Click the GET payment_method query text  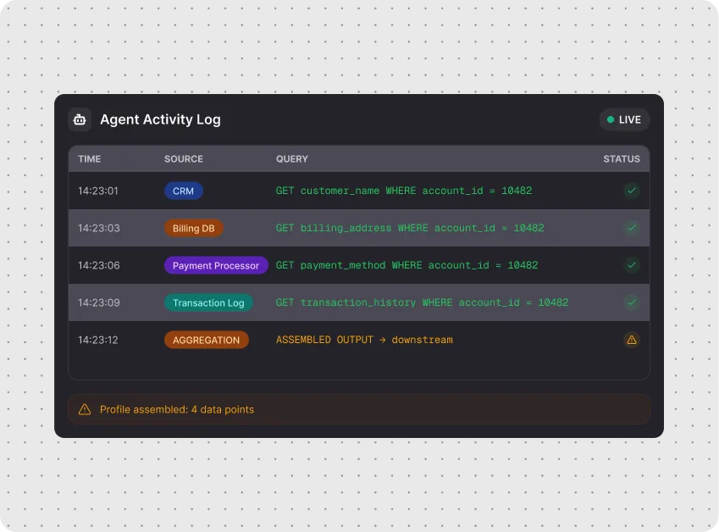tap(407, 265)
